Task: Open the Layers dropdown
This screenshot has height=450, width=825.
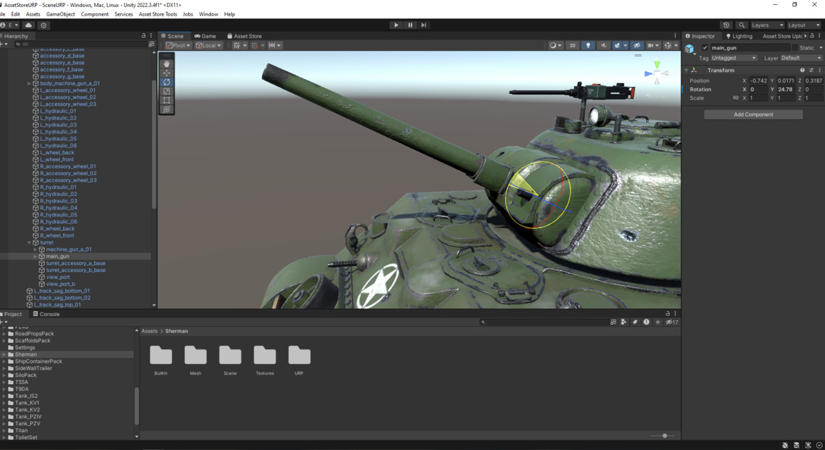Action: tap(767, 25)
